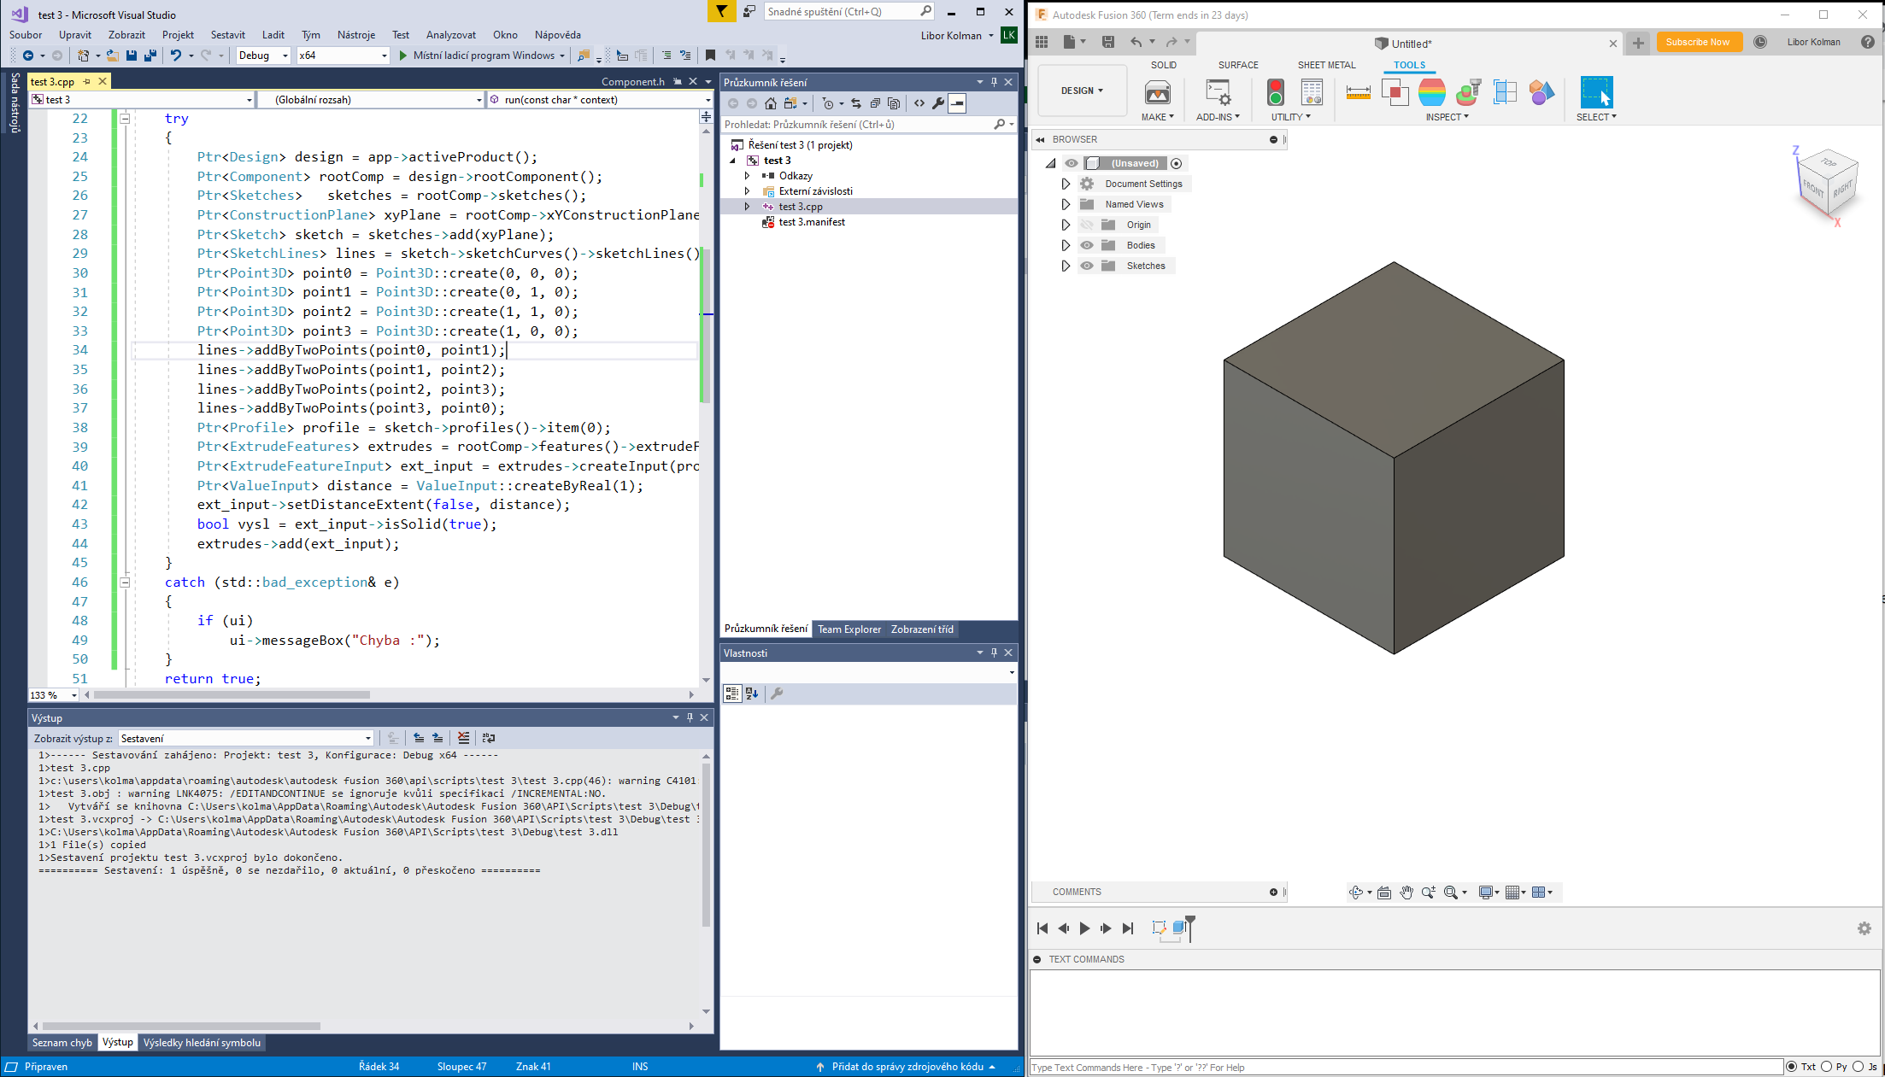Click the Fusion 360 ViewCube
The height and width of the screenshot is (1077, 1885).
click(1829, 181)
